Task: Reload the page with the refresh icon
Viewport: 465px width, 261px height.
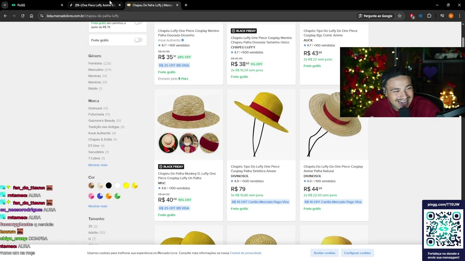Action: click(23, 16)
